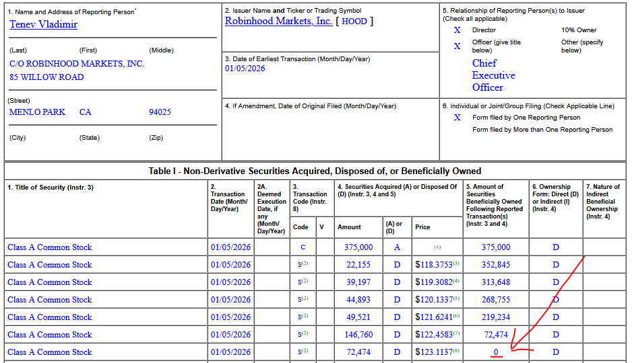Image resolution: width=632 pixels, height=363 pixels.
Task: Select the 'Form filed by One Reporting Person' X mark
Action: click(457, 118)
